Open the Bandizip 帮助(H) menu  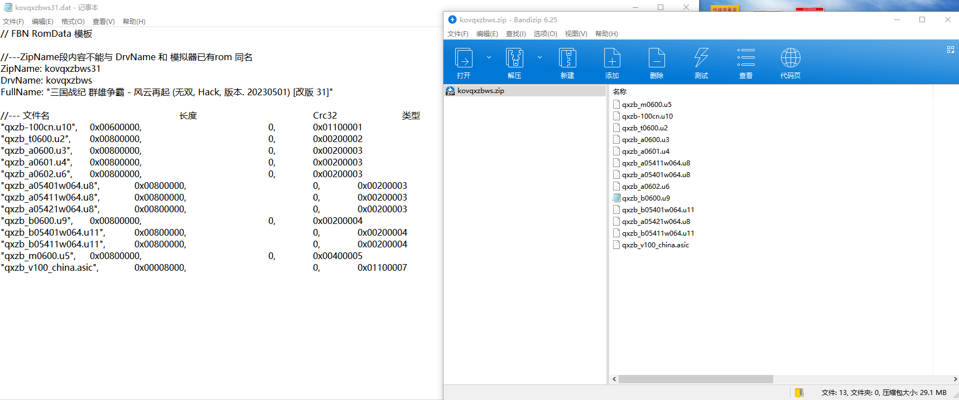(x=606, y=34)
